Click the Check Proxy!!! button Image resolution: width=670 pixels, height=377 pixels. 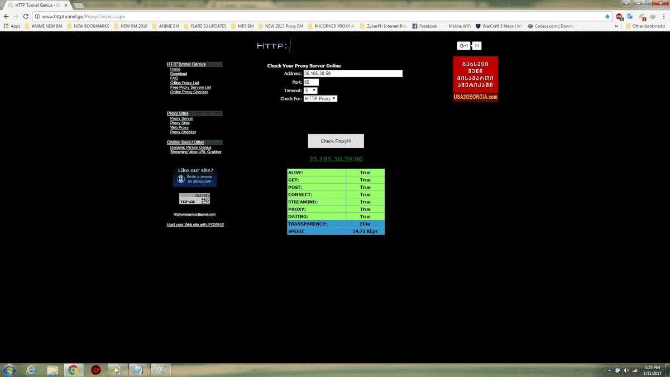tap(336, 141)
